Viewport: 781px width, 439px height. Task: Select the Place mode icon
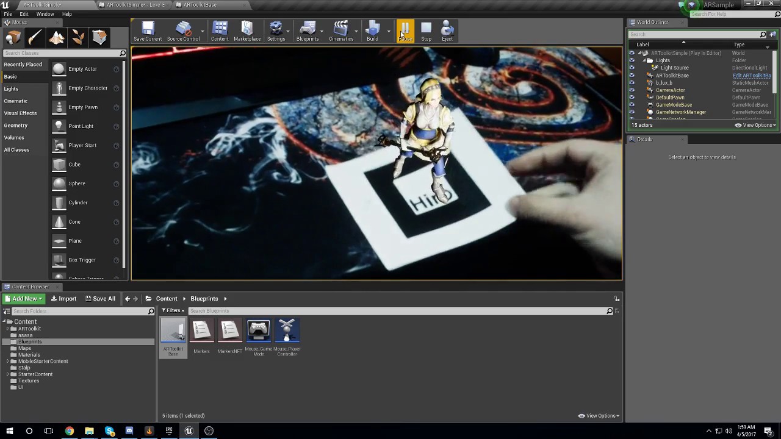tap(13, 38)
